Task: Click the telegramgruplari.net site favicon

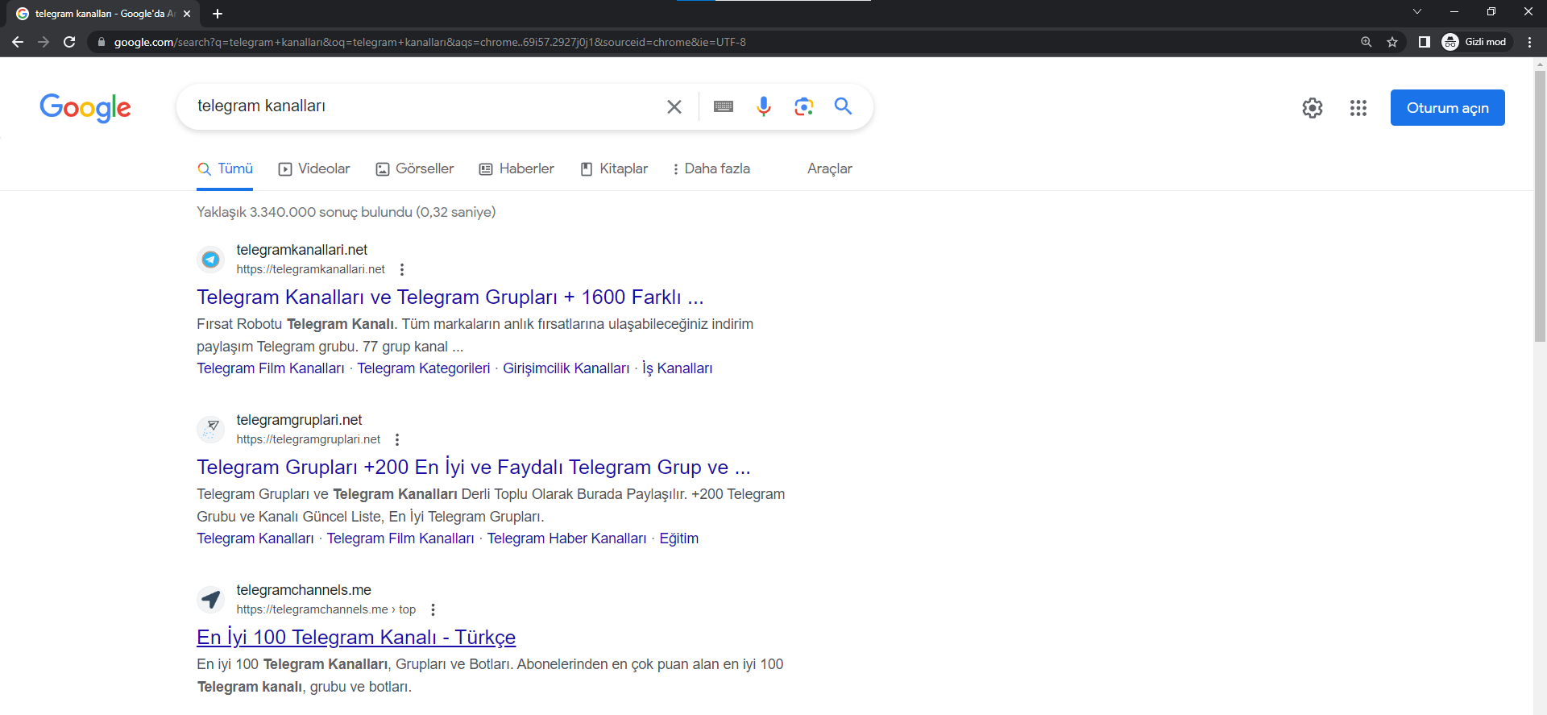Action: pos(211,430)
